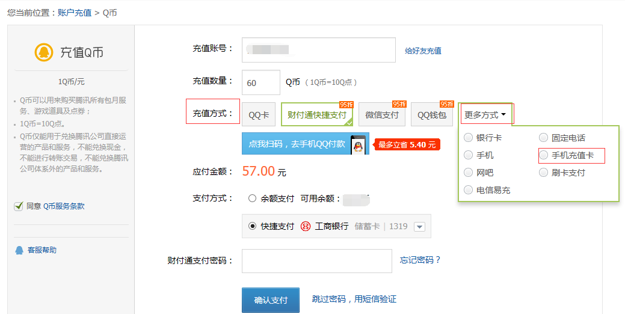Select the 余额支付 radio button
Viewport: 625px width, 314px height.
tap(252, 198)
